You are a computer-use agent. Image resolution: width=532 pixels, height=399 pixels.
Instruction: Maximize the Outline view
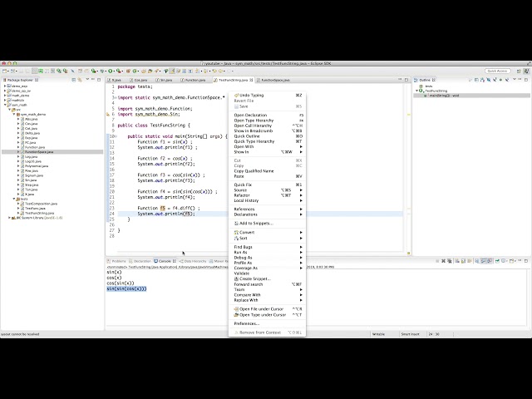(526, 80)
